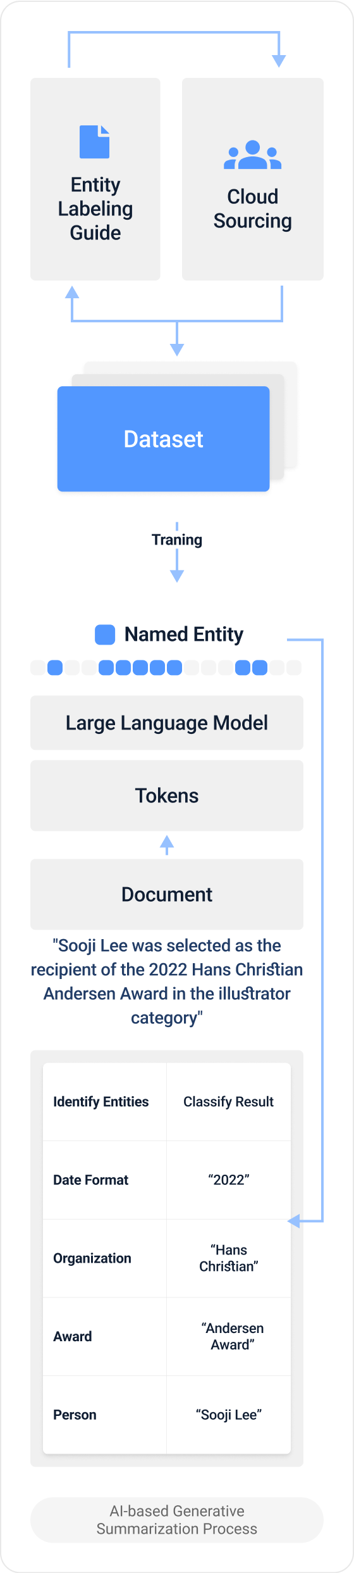
Task: Click the first blue token in the token strip
Action: [55, 667]
